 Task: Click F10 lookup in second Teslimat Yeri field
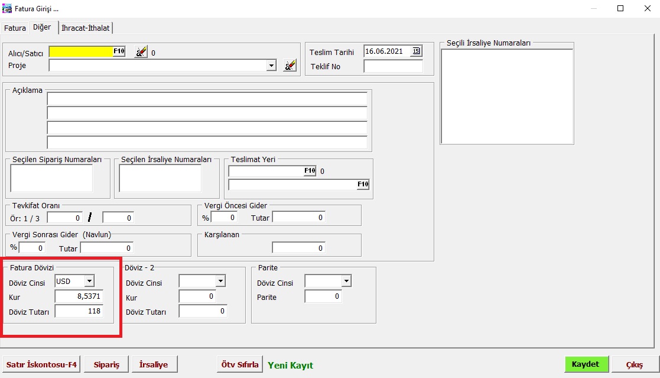point(363,185)
